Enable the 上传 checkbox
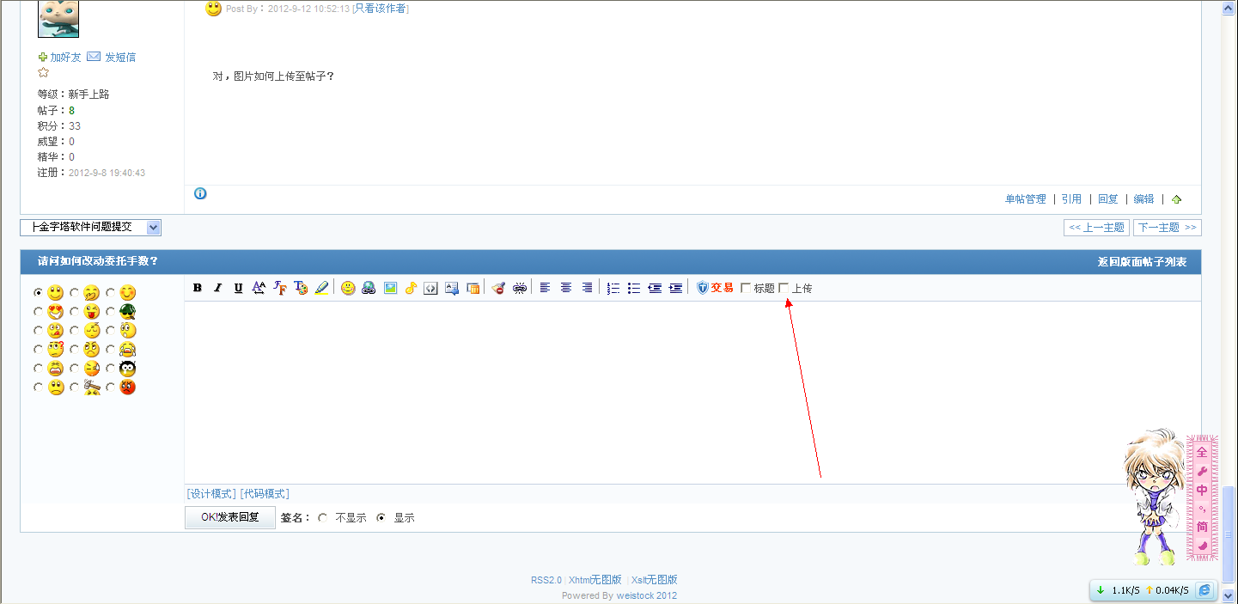The height and width of the screenshot is (604, 1238). pyautogui.click(x=784, y=288)
